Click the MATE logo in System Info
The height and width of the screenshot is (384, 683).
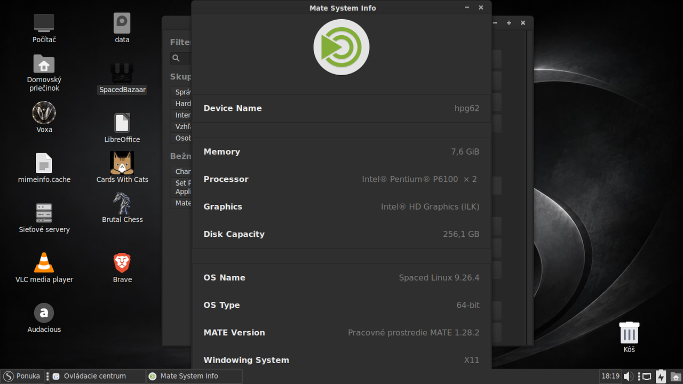tap(341, 47)
